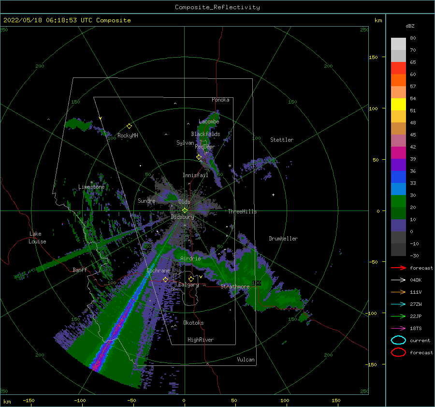Screen dimensions: 435x407
Task: Click the Sylvan label
Action: click(x=185, y=143)
